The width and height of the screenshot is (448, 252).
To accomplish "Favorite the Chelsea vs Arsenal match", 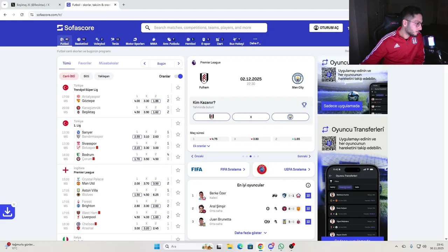I will (x=178, y=226).
